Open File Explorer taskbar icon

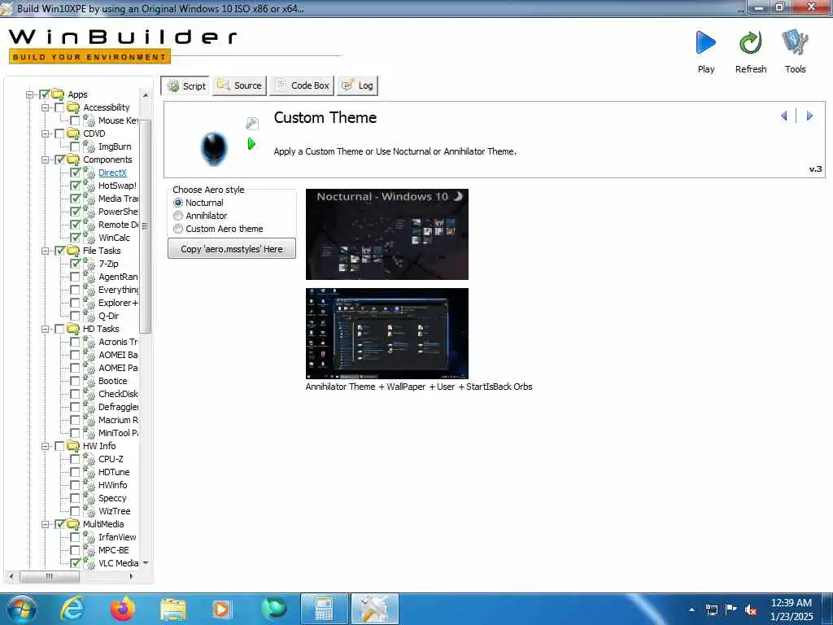coord(172,610)
